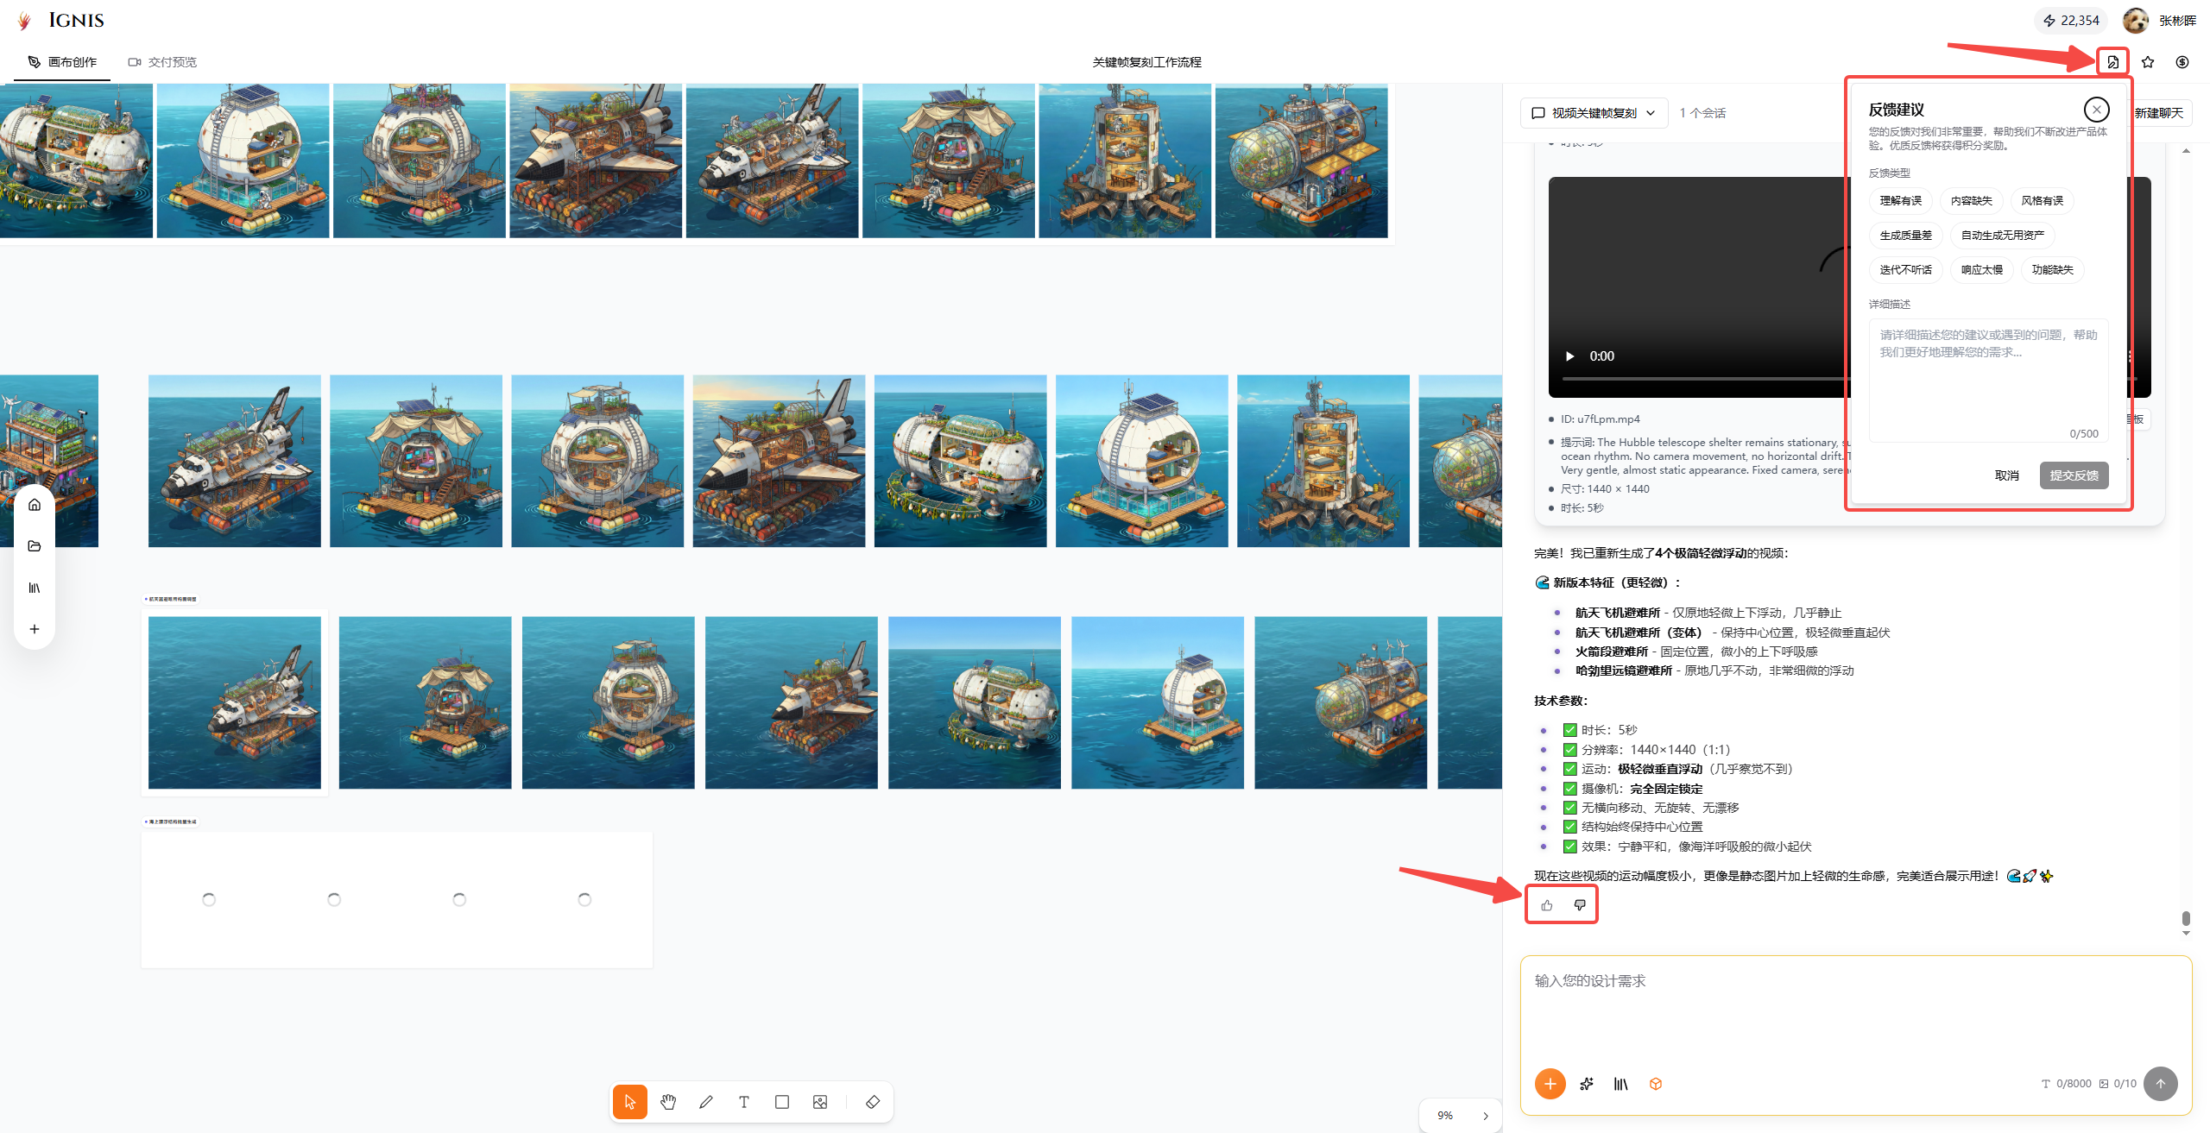The width and height of the screenshot is (2210, 1133).
Task: Click the home icon in left sidebar
Action: [35, 505]
